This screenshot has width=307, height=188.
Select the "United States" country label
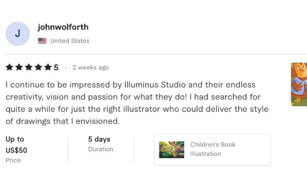70,41
